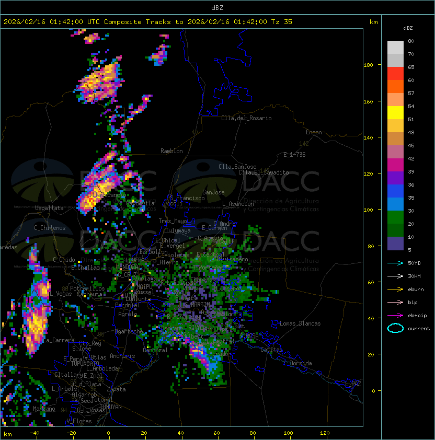The width and height of the screenshot is (435, 440).
Task: Click the 'Lomas_Blancas' place label
Action: click(x=300, y=323)
